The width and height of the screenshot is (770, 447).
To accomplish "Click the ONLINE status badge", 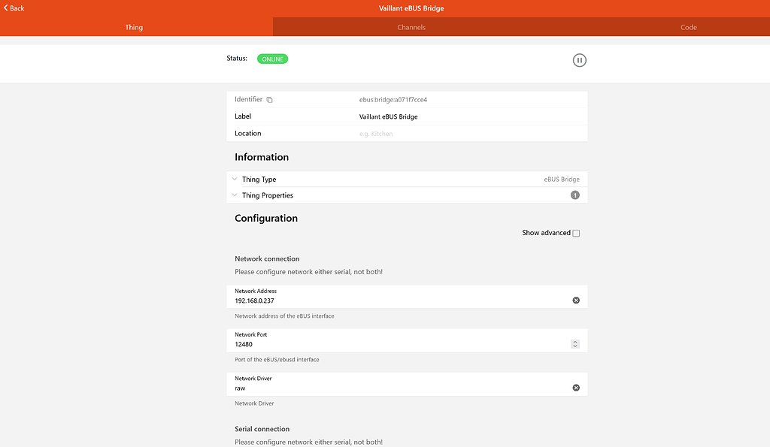I will point(272,58).
